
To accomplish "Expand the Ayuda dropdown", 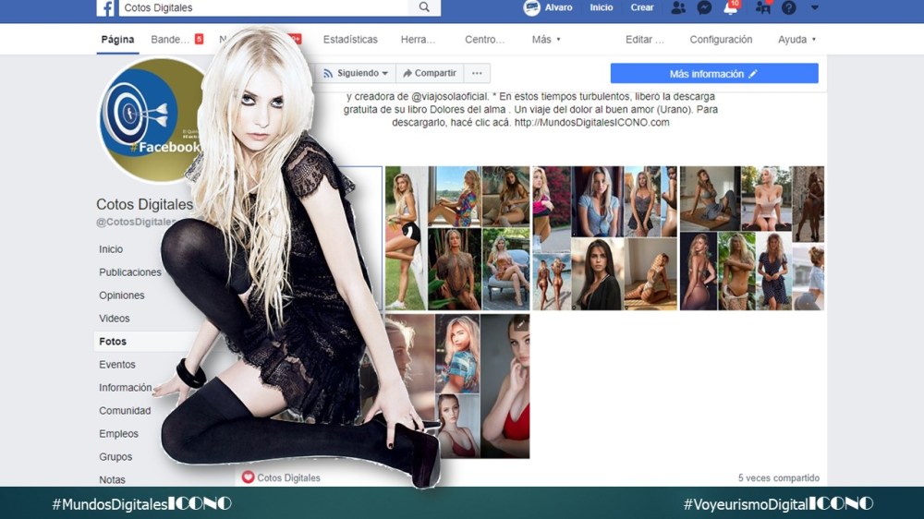I will [796, 40].
